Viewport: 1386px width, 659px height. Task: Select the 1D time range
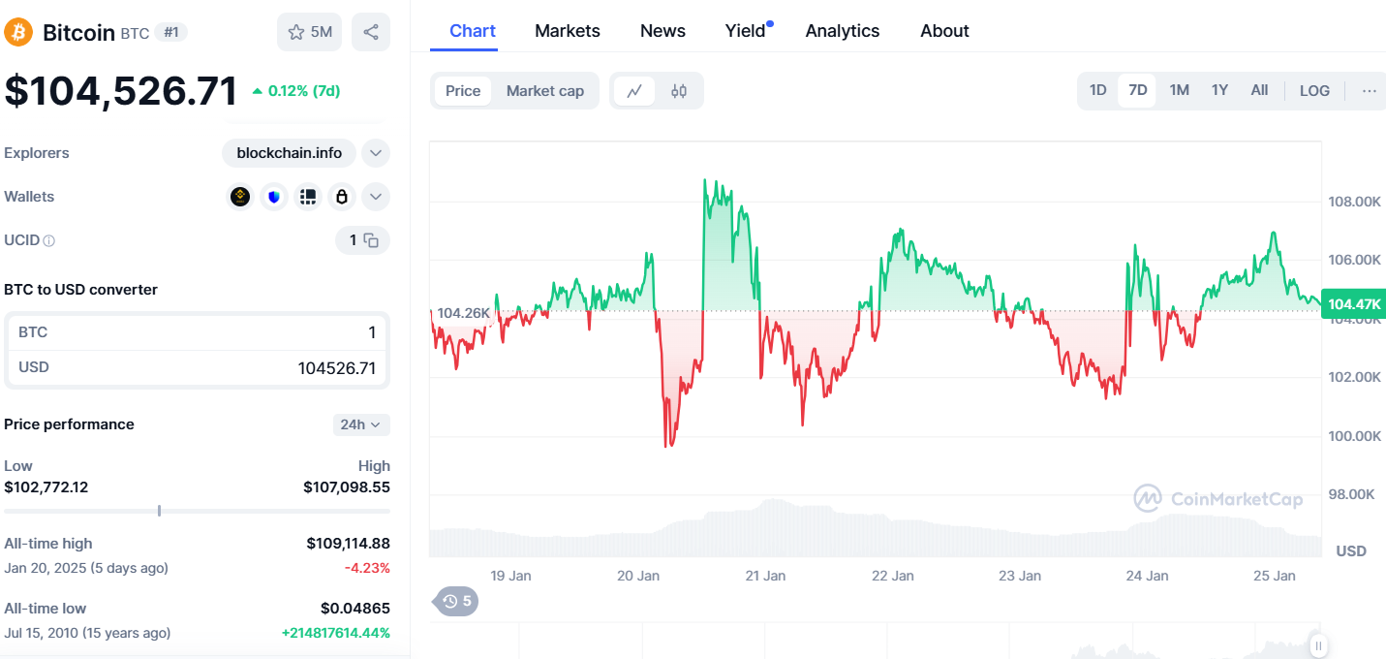(1097, 90)
